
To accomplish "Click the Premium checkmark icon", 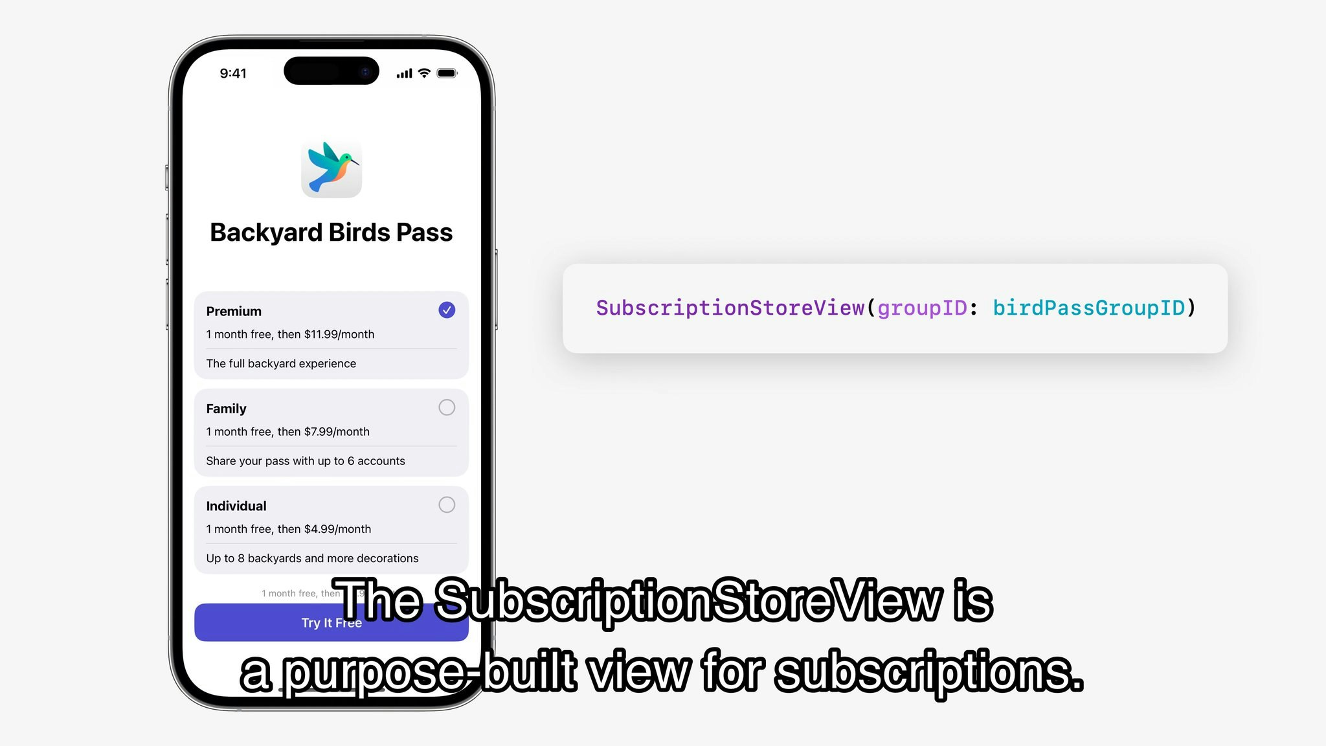I will coord(446,310).
